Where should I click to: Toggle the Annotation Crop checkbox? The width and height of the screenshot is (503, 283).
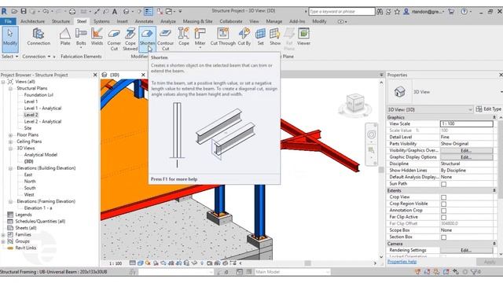(x=443, y=211)
